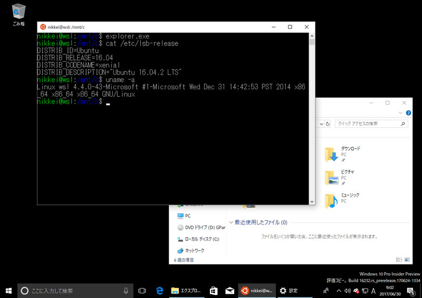Expand the Explorer ribbon with the chevron

[400, 113]
